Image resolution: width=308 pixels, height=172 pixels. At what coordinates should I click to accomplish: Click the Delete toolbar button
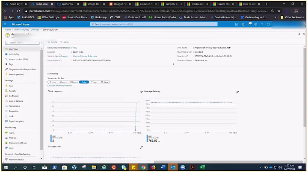coord(53,42)
